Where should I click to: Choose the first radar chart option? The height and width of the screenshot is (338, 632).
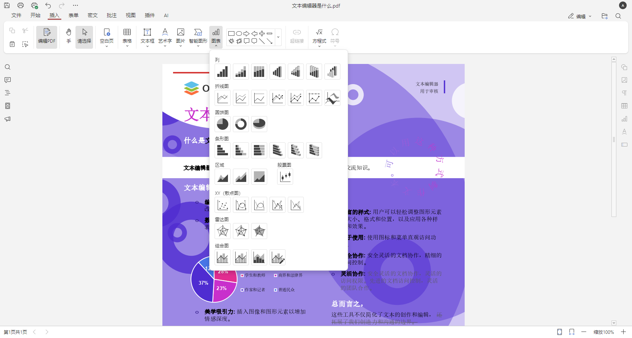click(x=223, y=231)
